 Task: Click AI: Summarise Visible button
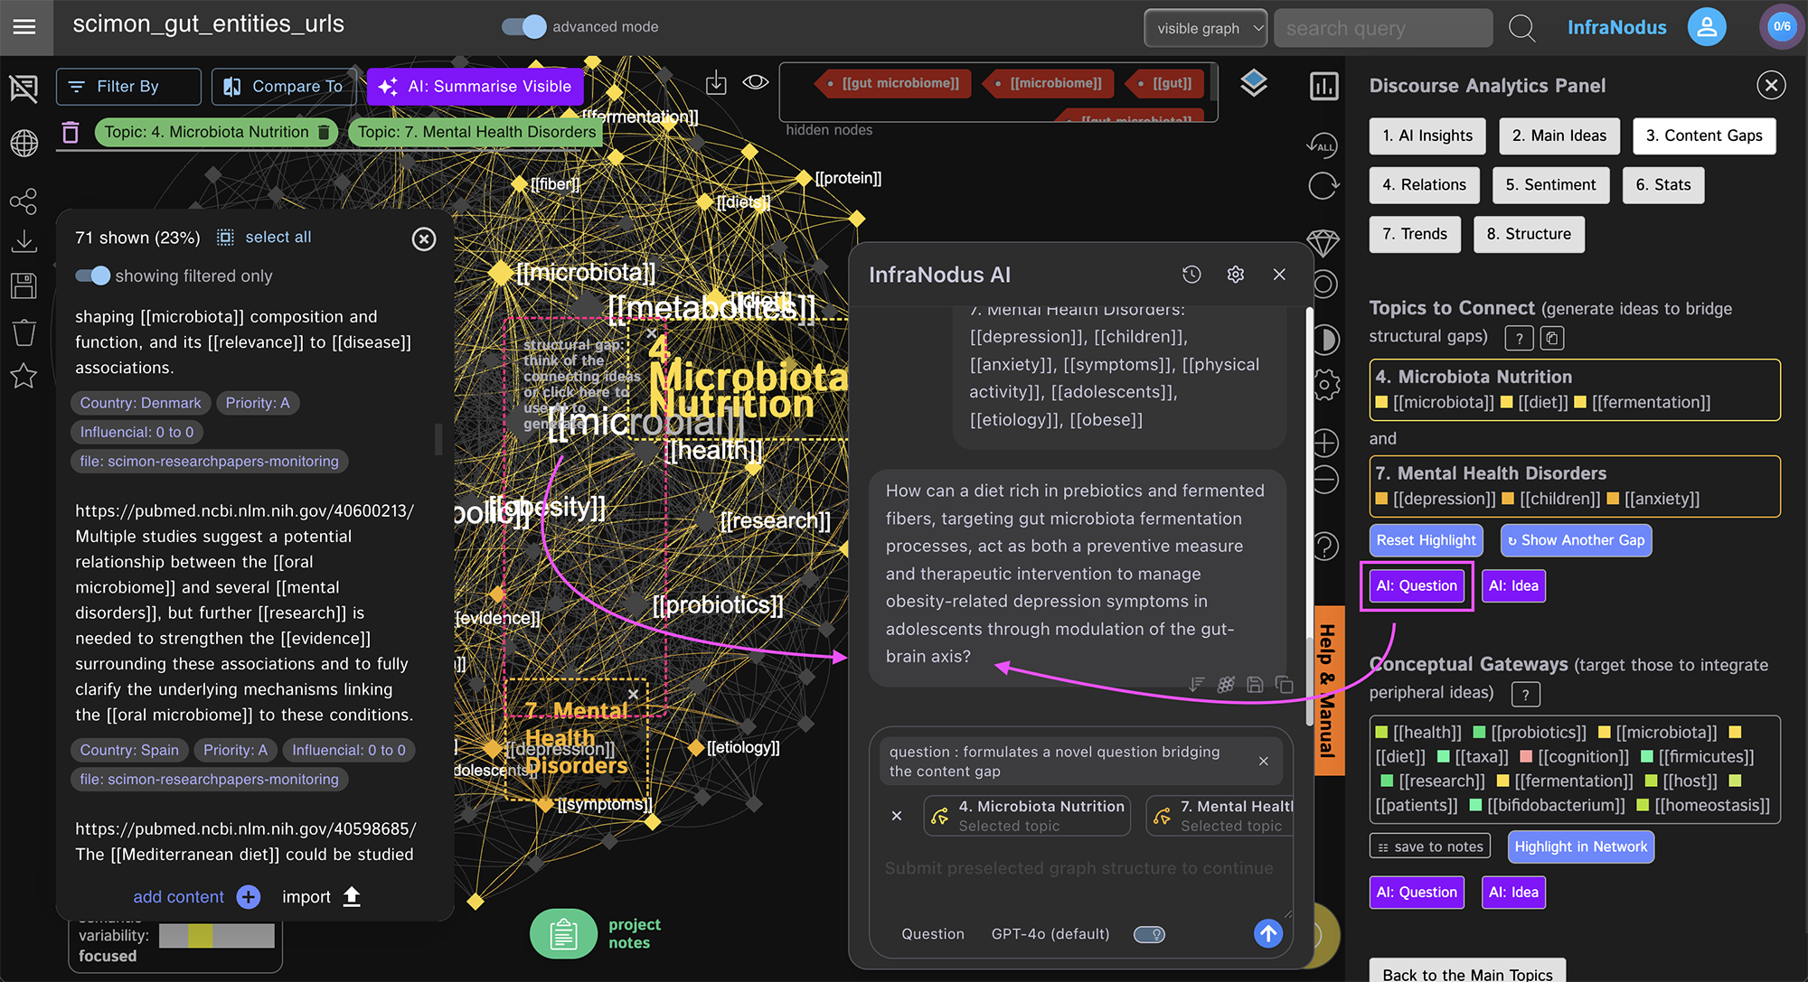pos(475,87)
